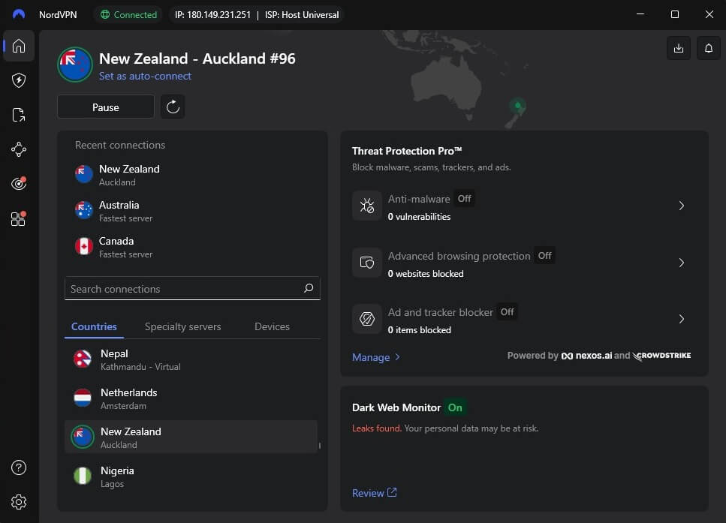726x523 pixels.
Task: Click the ISP: Host Universal text
Action: click(x=302, y=15)
